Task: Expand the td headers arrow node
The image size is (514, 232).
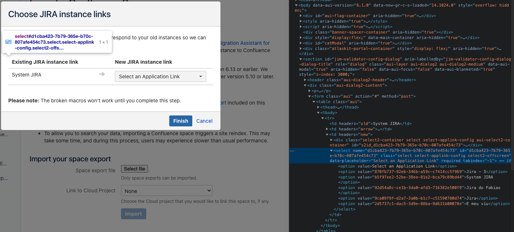Action: (x=327, y=129)
